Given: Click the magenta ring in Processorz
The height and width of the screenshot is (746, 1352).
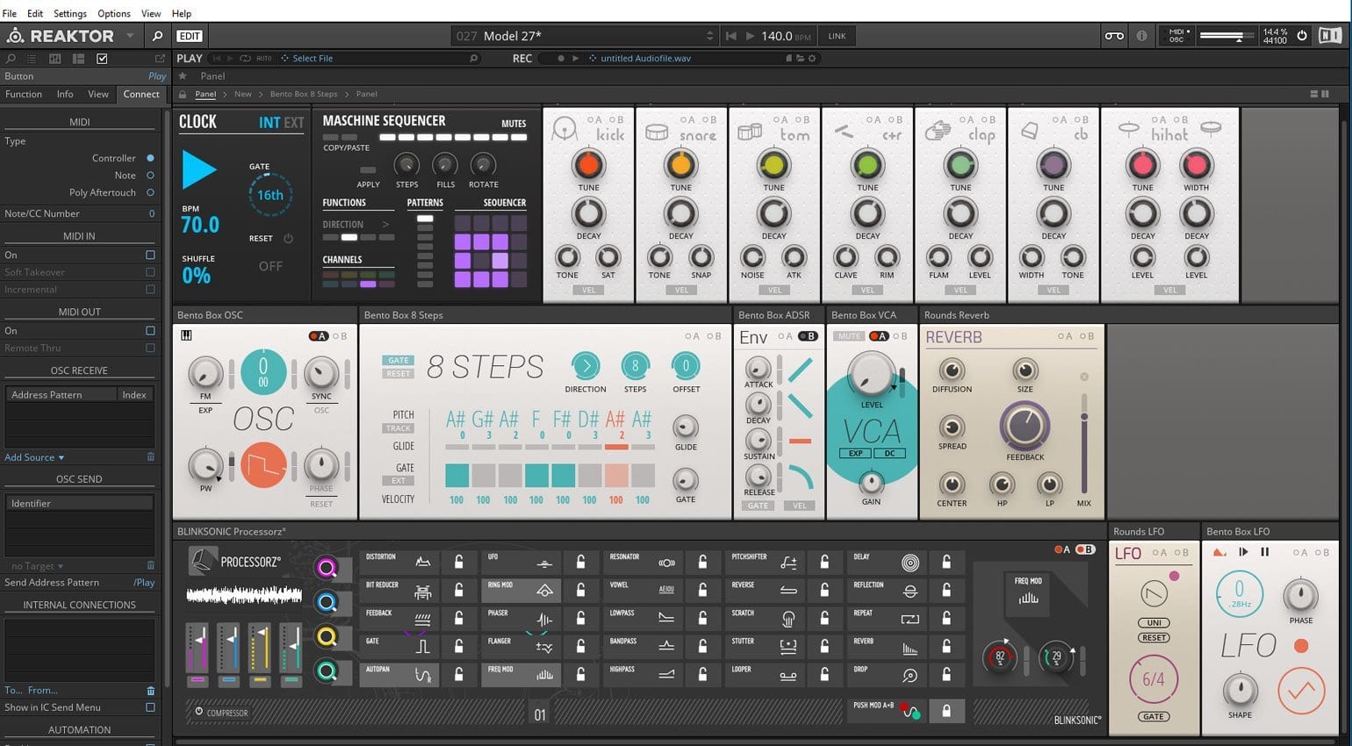Looking at the screenshot, I should pos(327,568).
